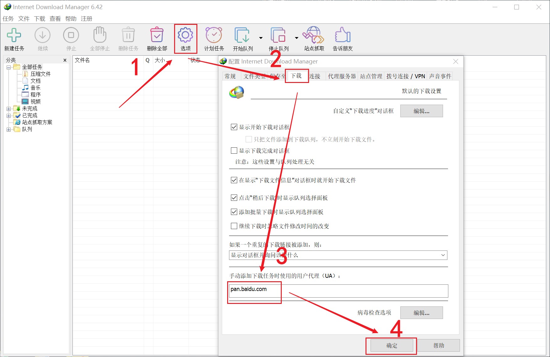Open the 开始队列 dropdown arrow
Screen dimensions: 550x357
[x=261, y=38]
